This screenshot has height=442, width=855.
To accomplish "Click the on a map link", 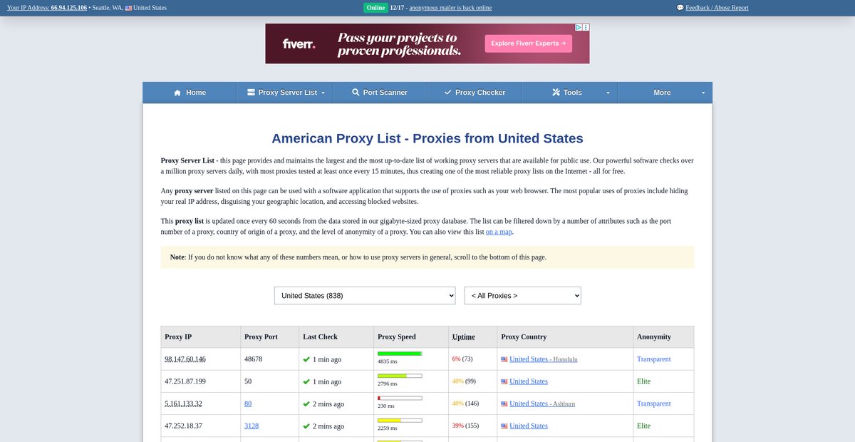I will [499, 232].
